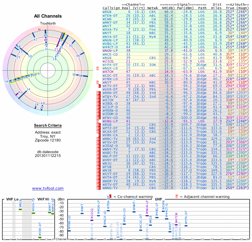Image resolution: width=252 pixels, height=242 pixels.
Task: Click the adjacent-channel 'a' flag beside WNGX-LD
Action: point(97,68)
